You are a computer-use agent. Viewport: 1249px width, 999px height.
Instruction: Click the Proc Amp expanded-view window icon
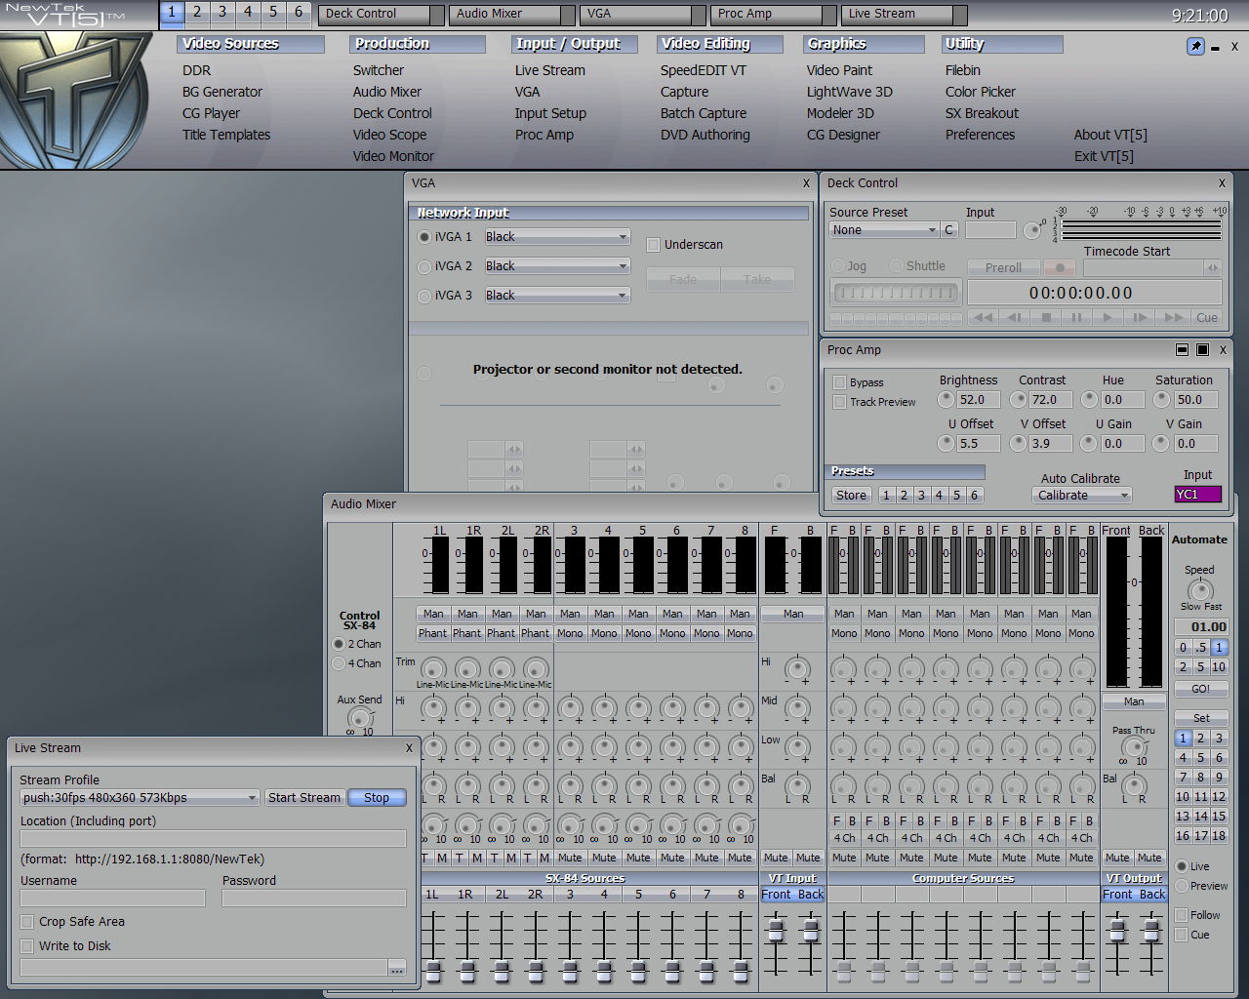(1202, 350)
